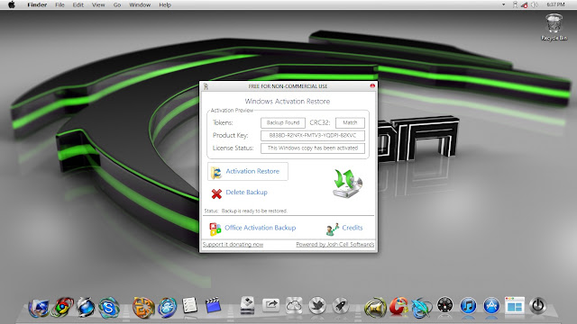
Task: Click the Product Key field
Action: click(x=313, y=136)
